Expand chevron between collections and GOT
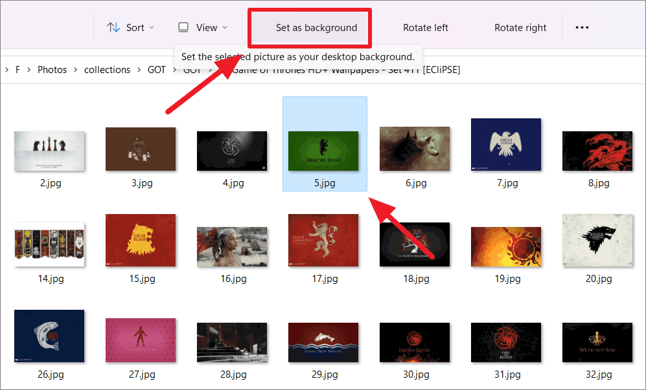 139,69
